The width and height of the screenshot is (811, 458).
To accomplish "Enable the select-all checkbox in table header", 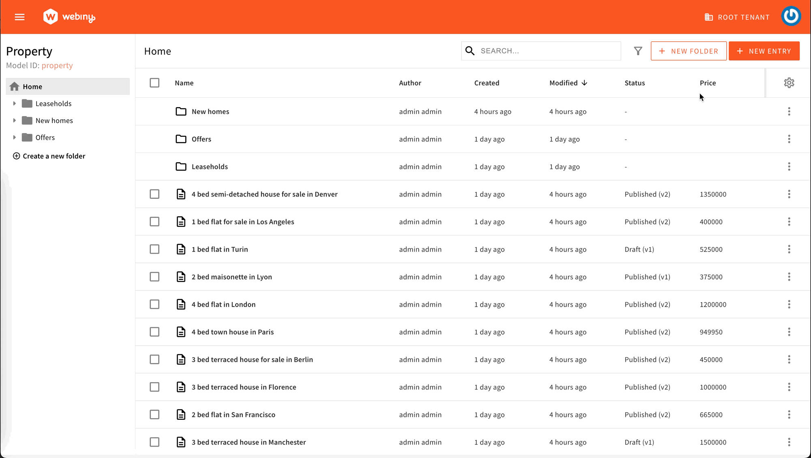I will tap(154, 82).
